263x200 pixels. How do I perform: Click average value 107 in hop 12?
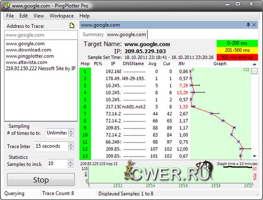click(x=154, y=149)
